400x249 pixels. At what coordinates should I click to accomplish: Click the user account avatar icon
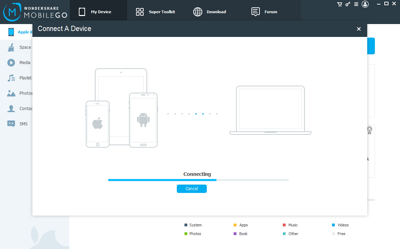tap(365, 4)
